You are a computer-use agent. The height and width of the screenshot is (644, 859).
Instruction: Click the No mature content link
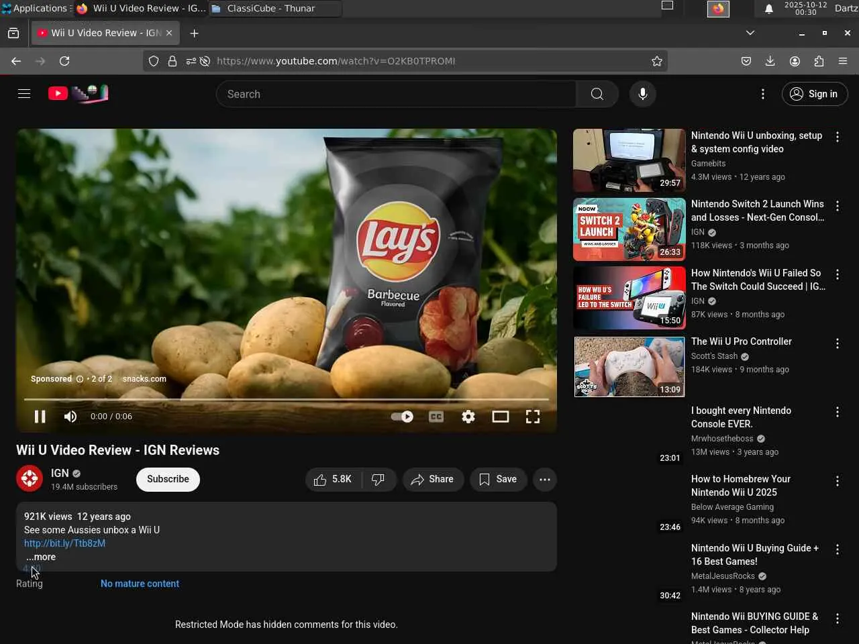pos(140,584)
